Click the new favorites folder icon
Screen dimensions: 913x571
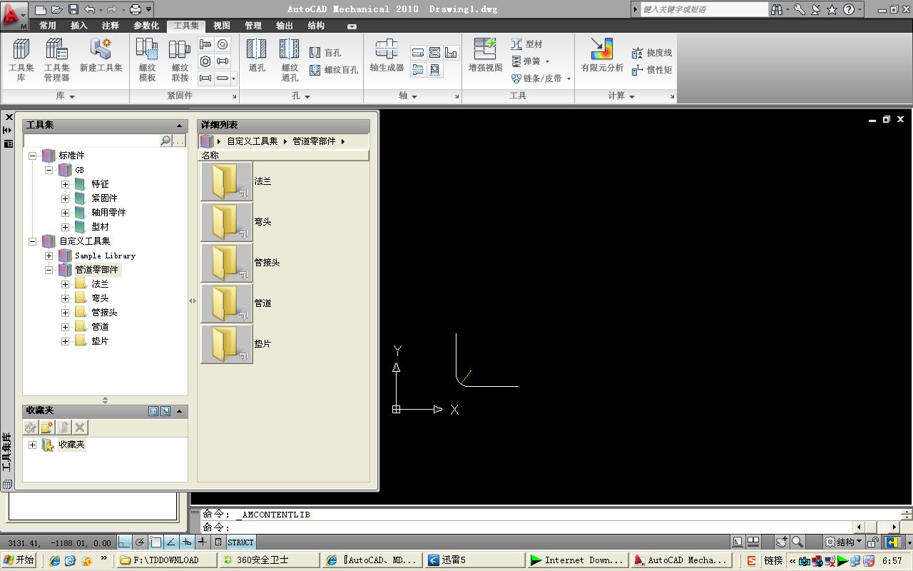coord(47,428)
